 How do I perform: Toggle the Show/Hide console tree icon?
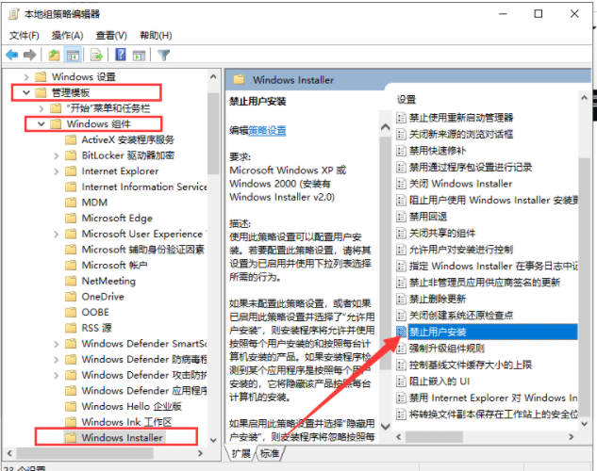tap(73, 56)
